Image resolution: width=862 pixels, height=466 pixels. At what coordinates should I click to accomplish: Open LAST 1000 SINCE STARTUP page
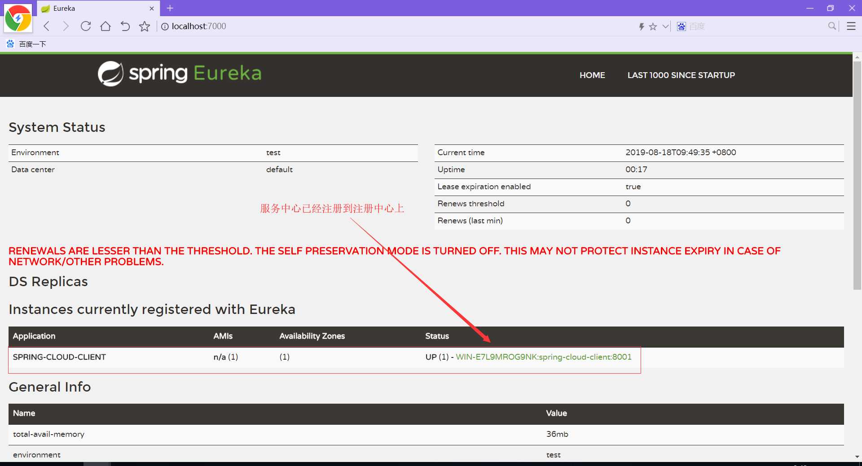681,75
